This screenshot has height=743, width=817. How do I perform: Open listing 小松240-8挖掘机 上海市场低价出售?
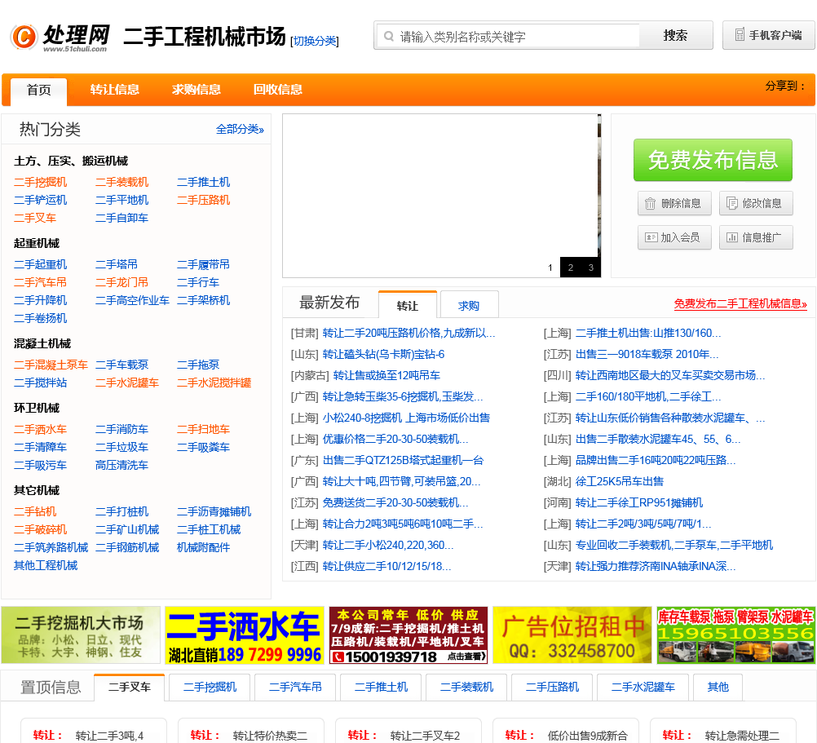click(406, 418)
